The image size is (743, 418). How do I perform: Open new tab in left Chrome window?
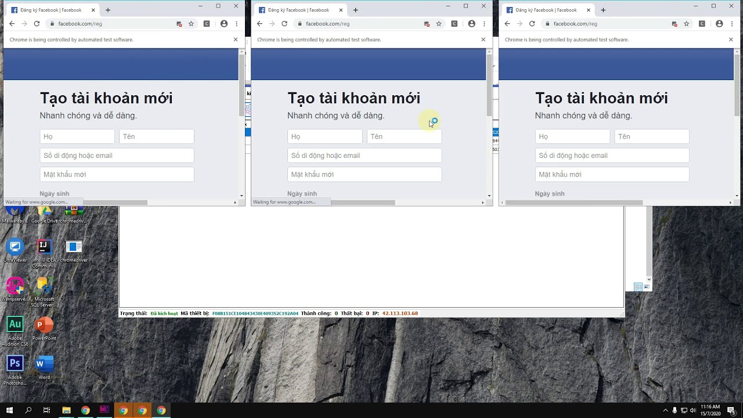(108, 10)
